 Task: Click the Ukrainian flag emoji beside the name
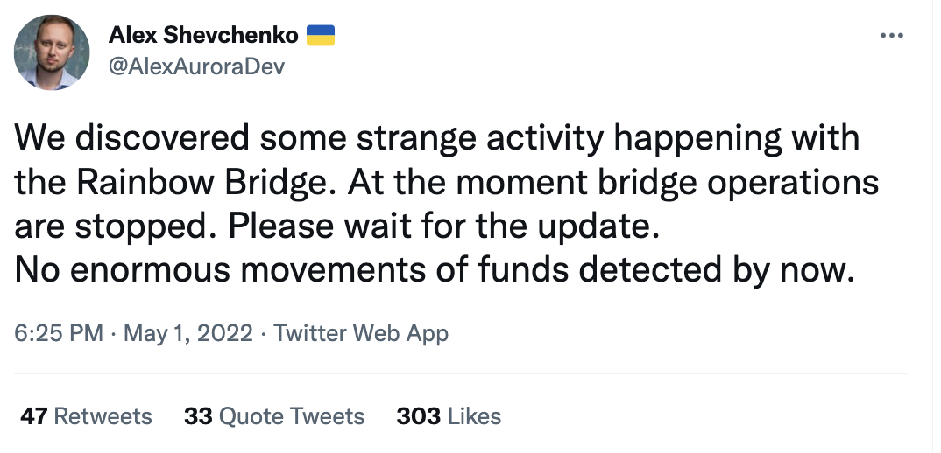coord(321,36)
